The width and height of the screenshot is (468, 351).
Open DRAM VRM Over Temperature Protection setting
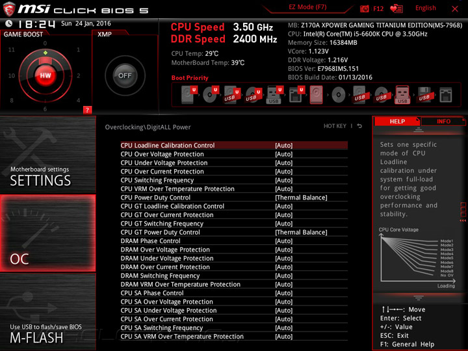click(234, 284)
